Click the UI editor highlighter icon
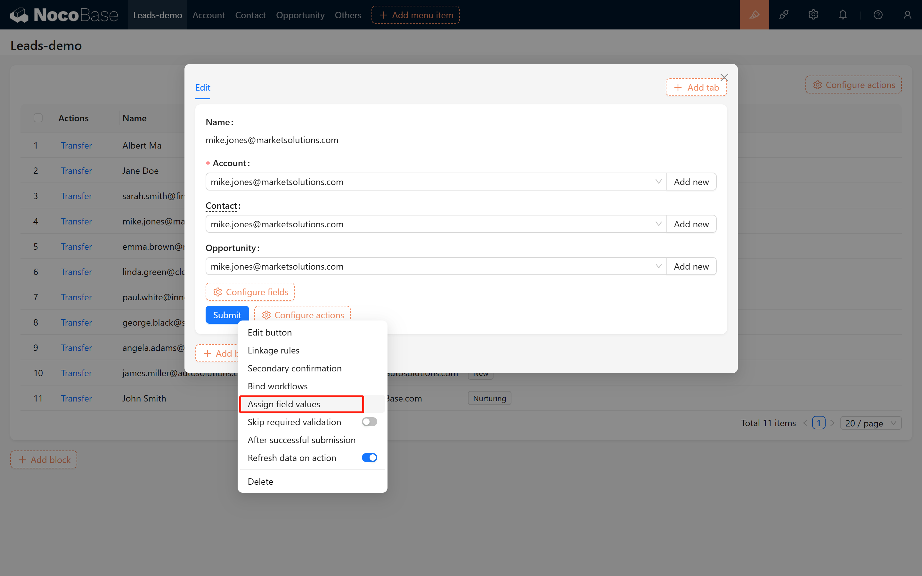Viewport: 922px width, 576px height. pos(754,15)
